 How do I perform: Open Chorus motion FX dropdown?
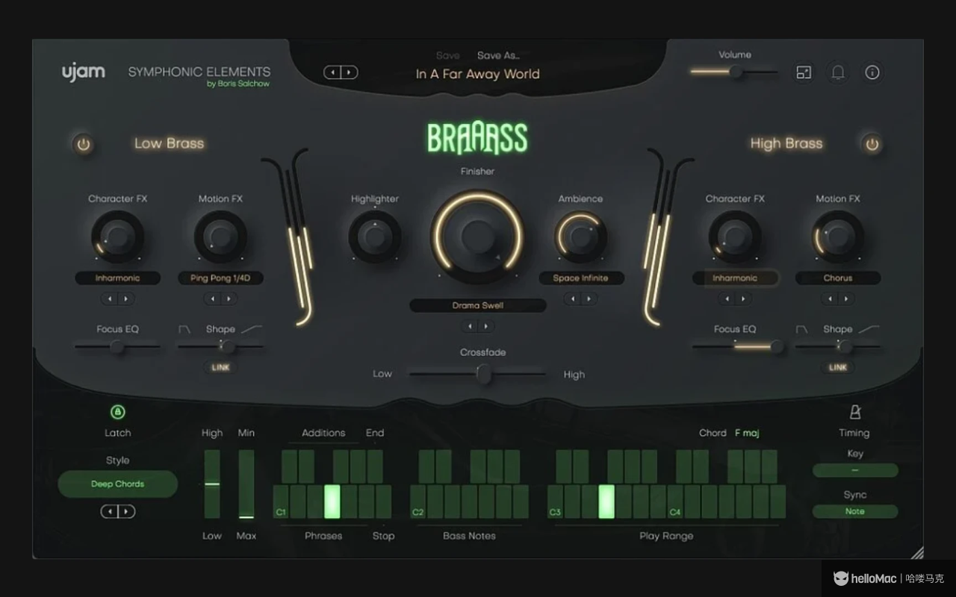tap(838, 278)
